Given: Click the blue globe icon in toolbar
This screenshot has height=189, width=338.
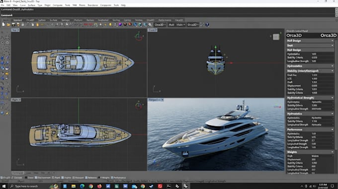Looking at the screenshot, I should point(135,24).
